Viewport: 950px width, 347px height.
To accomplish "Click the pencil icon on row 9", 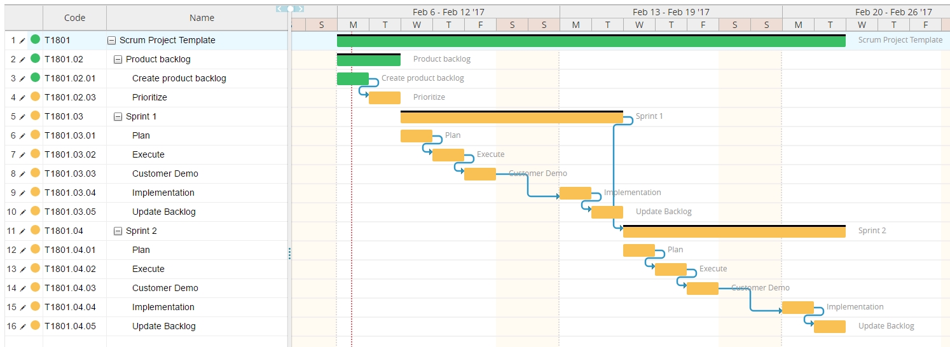I will [23, 193].
